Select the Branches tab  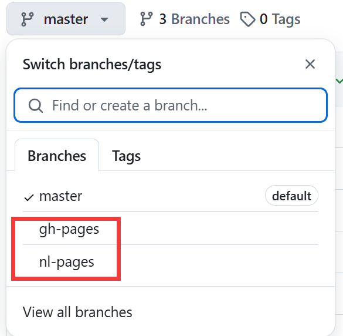pos(57,156)
